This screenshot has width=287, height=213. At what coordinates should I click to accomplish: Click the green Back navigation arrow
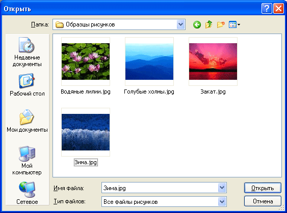(x=197, y=24)
